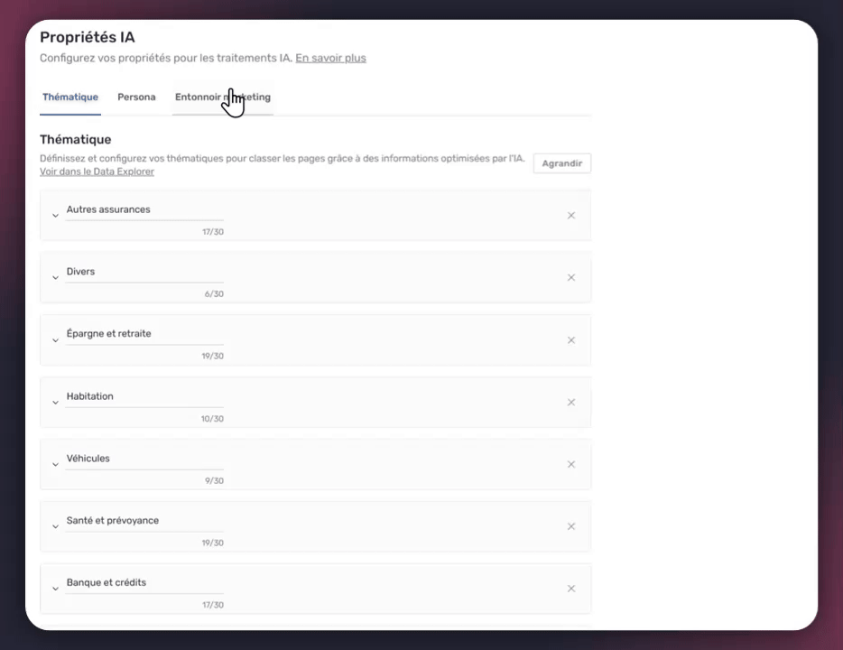Remove the "Santé et prévoyance" thématique
843x650 pixels.
(x=570, y=526)
